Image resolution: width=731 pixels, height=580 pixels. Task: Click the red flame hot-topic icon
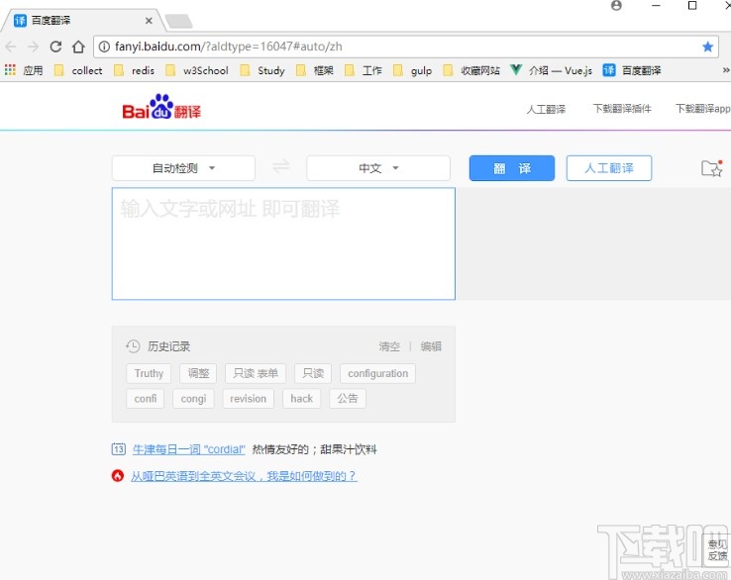(118, 476)
